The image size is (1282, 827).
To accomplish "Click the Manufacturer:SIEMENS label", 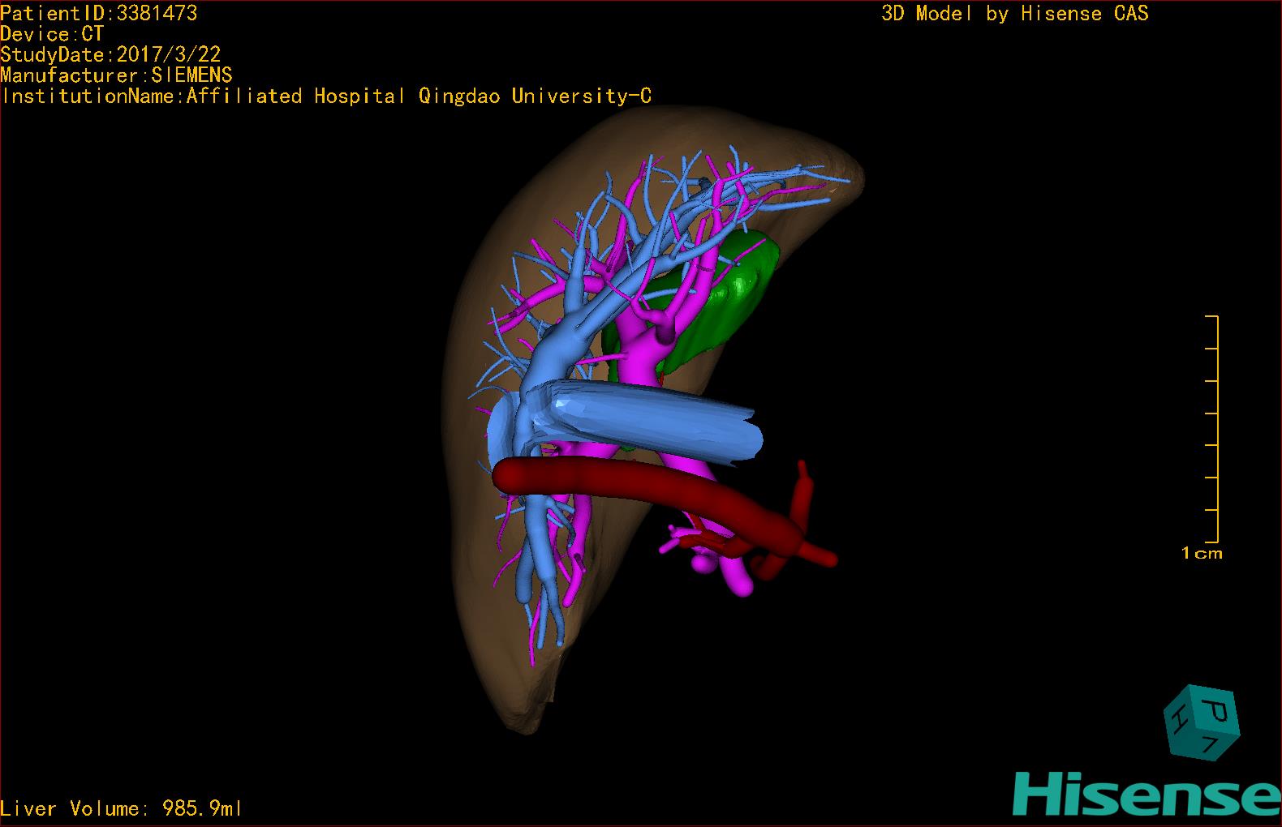I will click(x=116, y=75).
